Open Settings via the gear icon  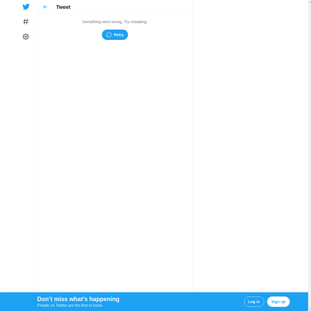(26, 37)
